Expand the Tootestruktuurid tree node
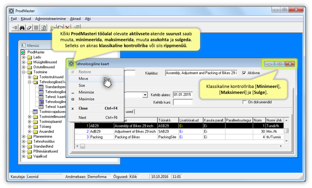 30,77
